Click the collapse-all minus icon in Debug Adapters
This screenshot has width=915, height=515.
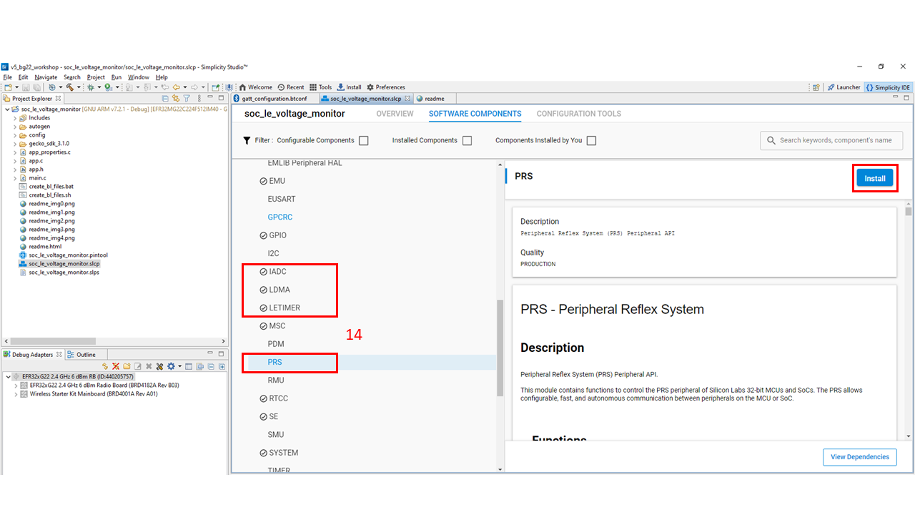tap(211, 366)
